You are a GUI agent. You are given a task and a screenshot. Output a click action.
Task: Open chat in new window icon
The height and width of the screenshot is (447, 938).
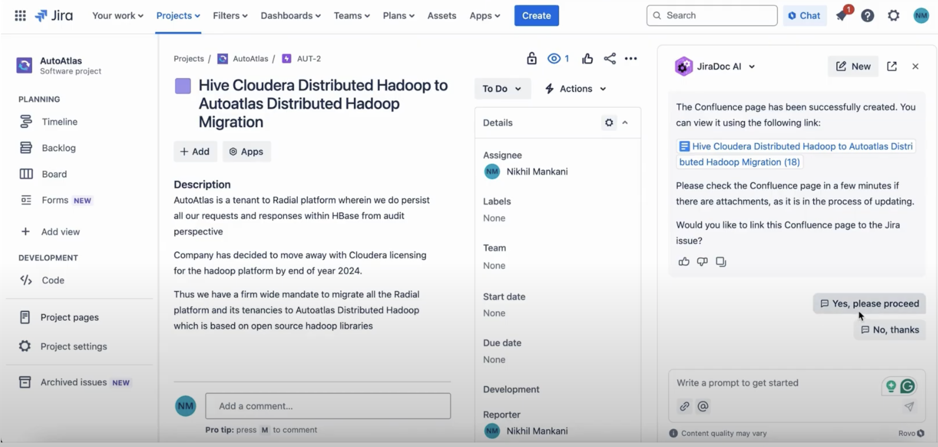pos(892,66)
